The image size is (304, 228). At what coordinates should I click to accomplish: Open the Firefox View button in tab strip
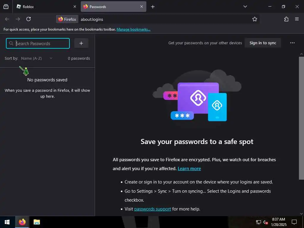[6, 7]
